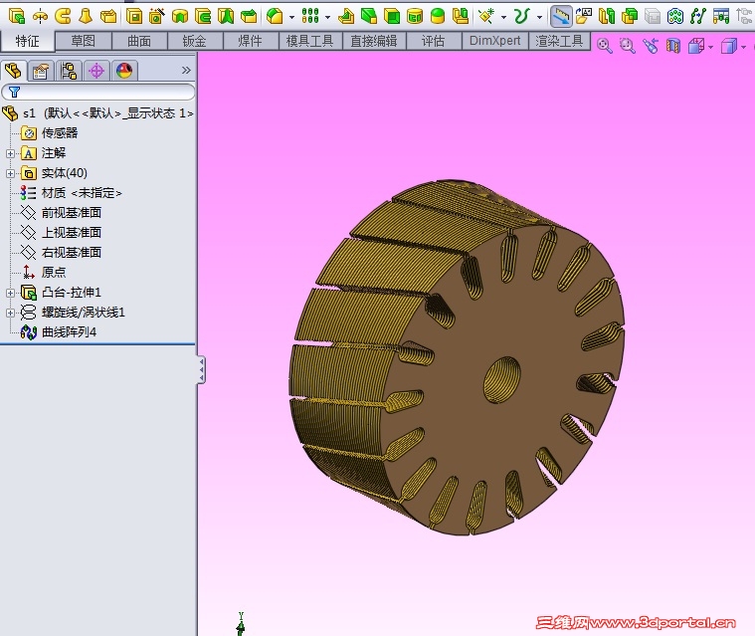Switch to the 模具工具 tab
Image resolution: width=755 pixels, height=636 pixels.
(310, 41)
